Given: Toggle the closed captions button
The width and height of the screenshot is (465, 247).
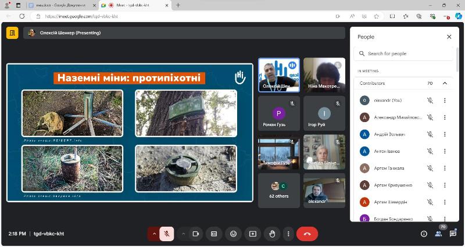Looking at the screenshot, I should point(214,234).
